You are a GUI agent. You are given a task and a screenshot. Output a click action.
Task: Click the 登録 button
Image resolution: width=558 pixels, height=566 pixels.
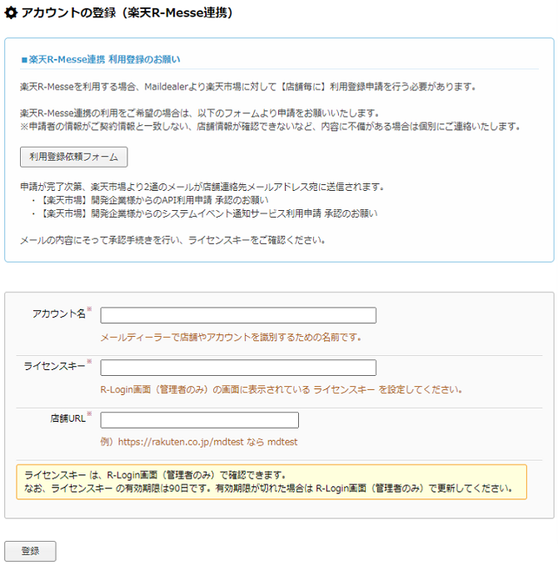[30, 551]
